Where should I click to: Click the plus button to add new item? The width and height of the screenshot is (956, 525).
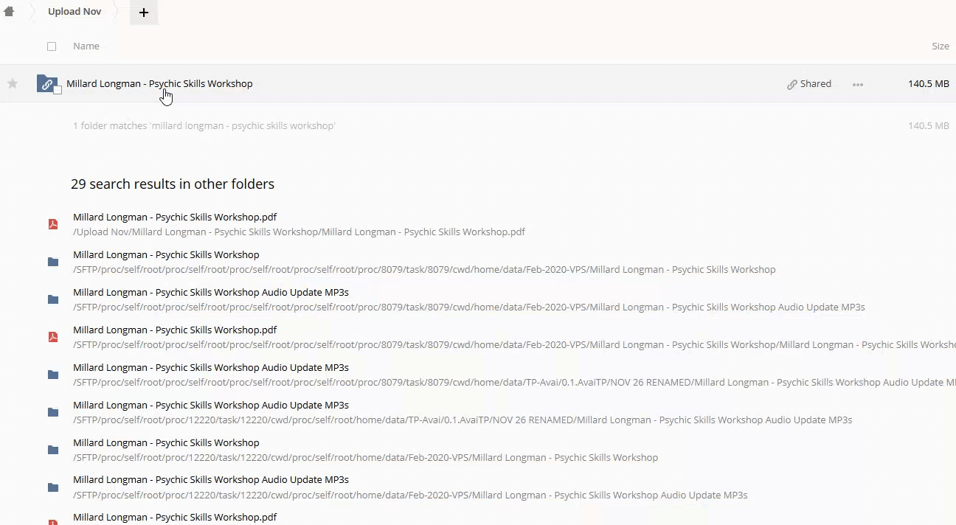pyautogui.click(x=144, y=13)
